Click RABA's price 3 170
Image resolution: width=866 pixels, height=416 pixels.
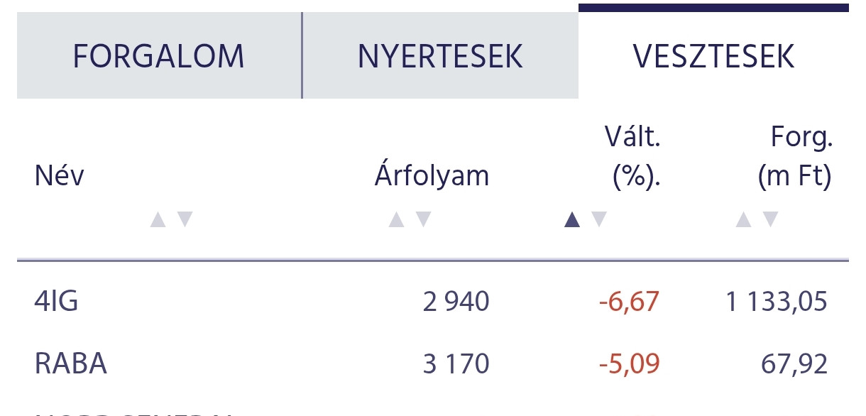[456, 363]
